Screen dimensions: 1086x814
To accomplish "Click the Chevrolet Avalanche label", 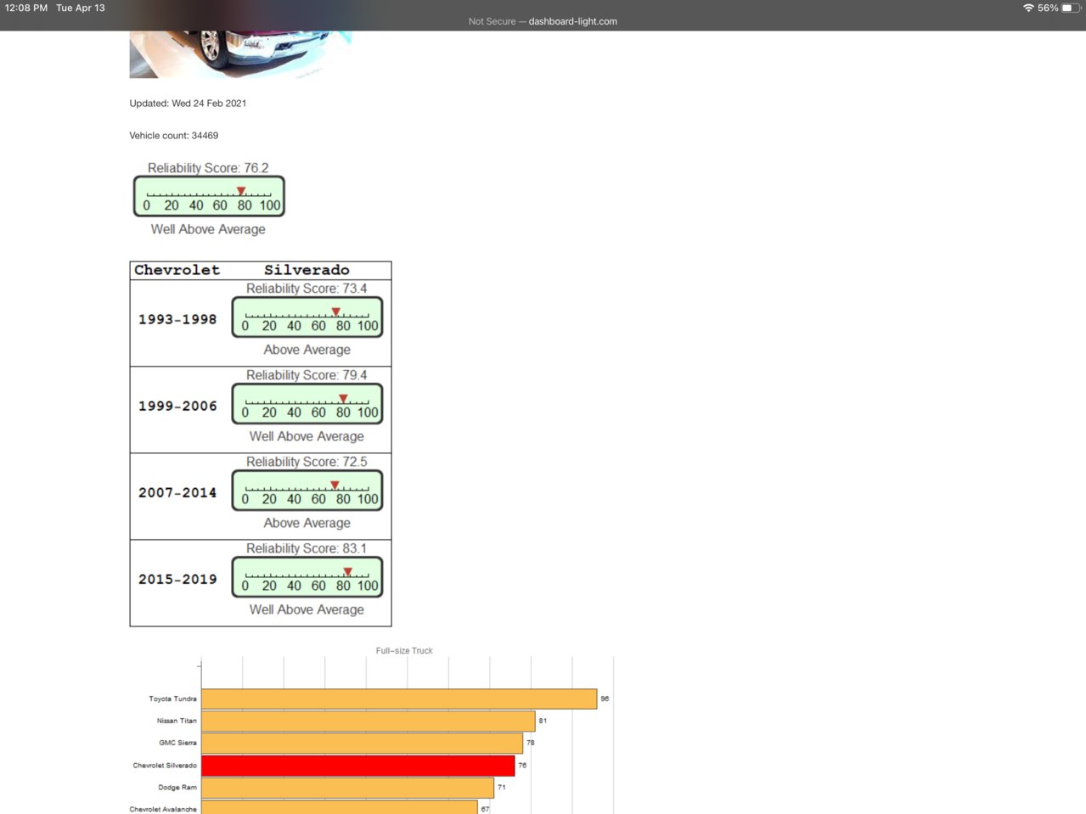I will [163, 810].
